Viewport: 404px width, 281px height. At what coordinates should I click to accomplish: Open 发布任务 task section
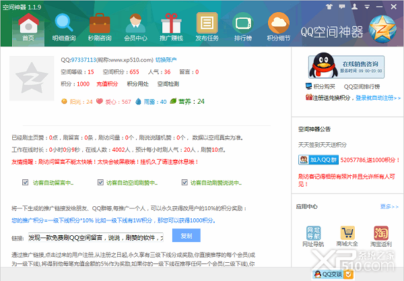[207, 28]
